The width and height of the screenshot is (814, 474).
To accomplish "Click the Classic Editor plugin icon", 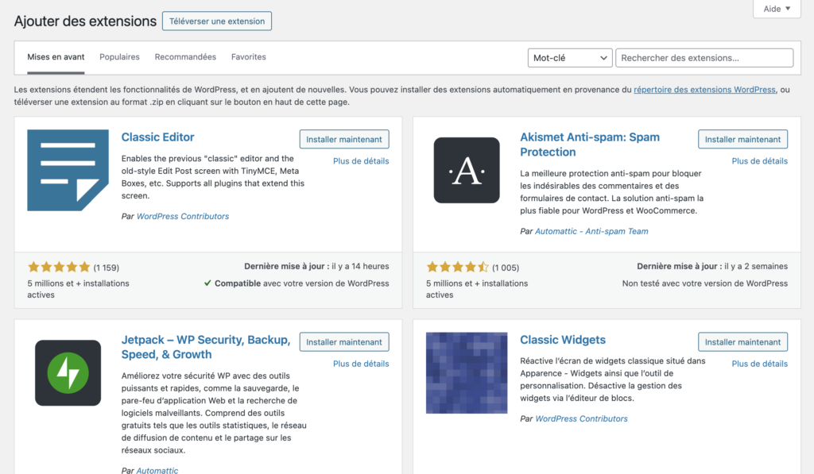I will click(x=68, y=170).
